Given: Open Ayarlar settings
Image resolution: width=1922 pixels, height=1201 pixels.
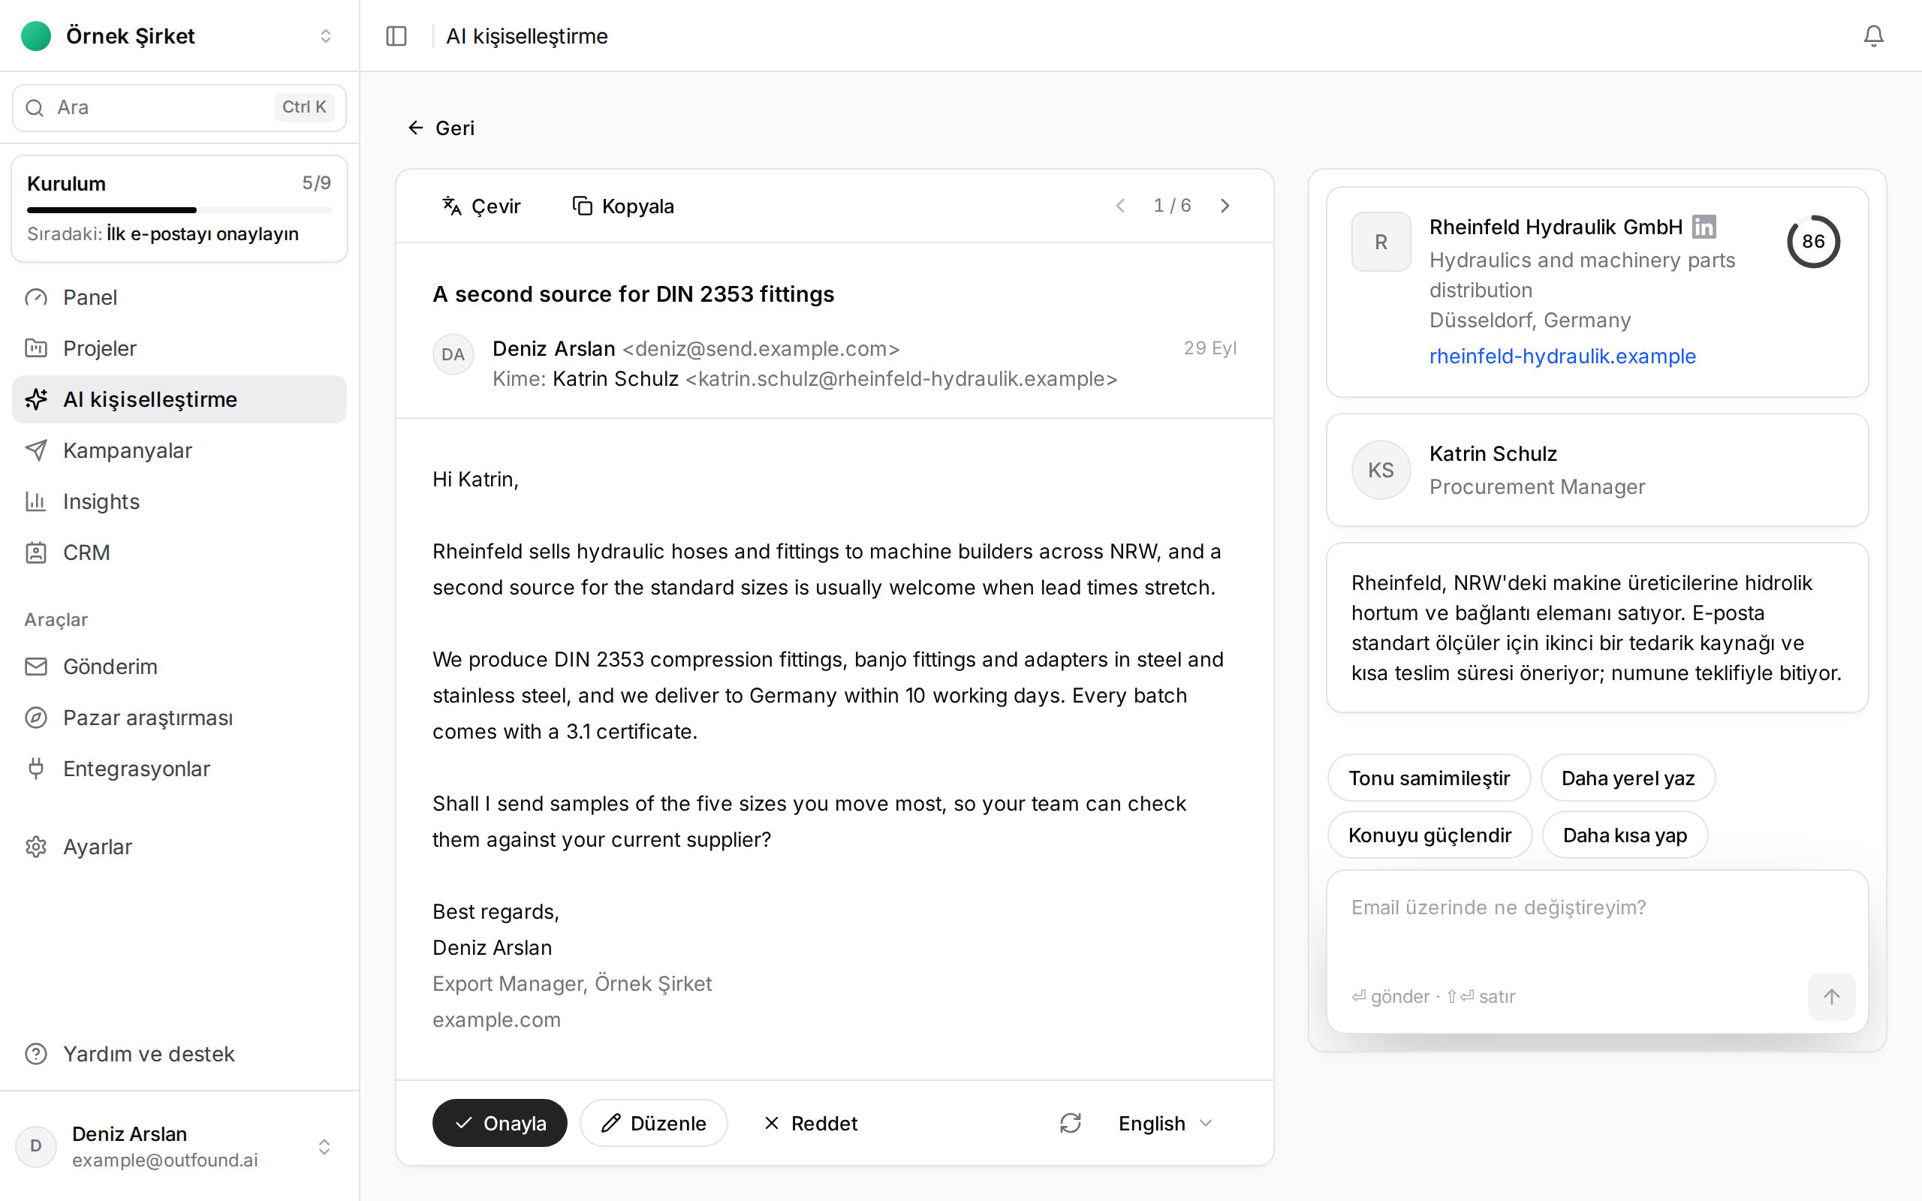Looking at the screenshot, I should click(179, 847).
